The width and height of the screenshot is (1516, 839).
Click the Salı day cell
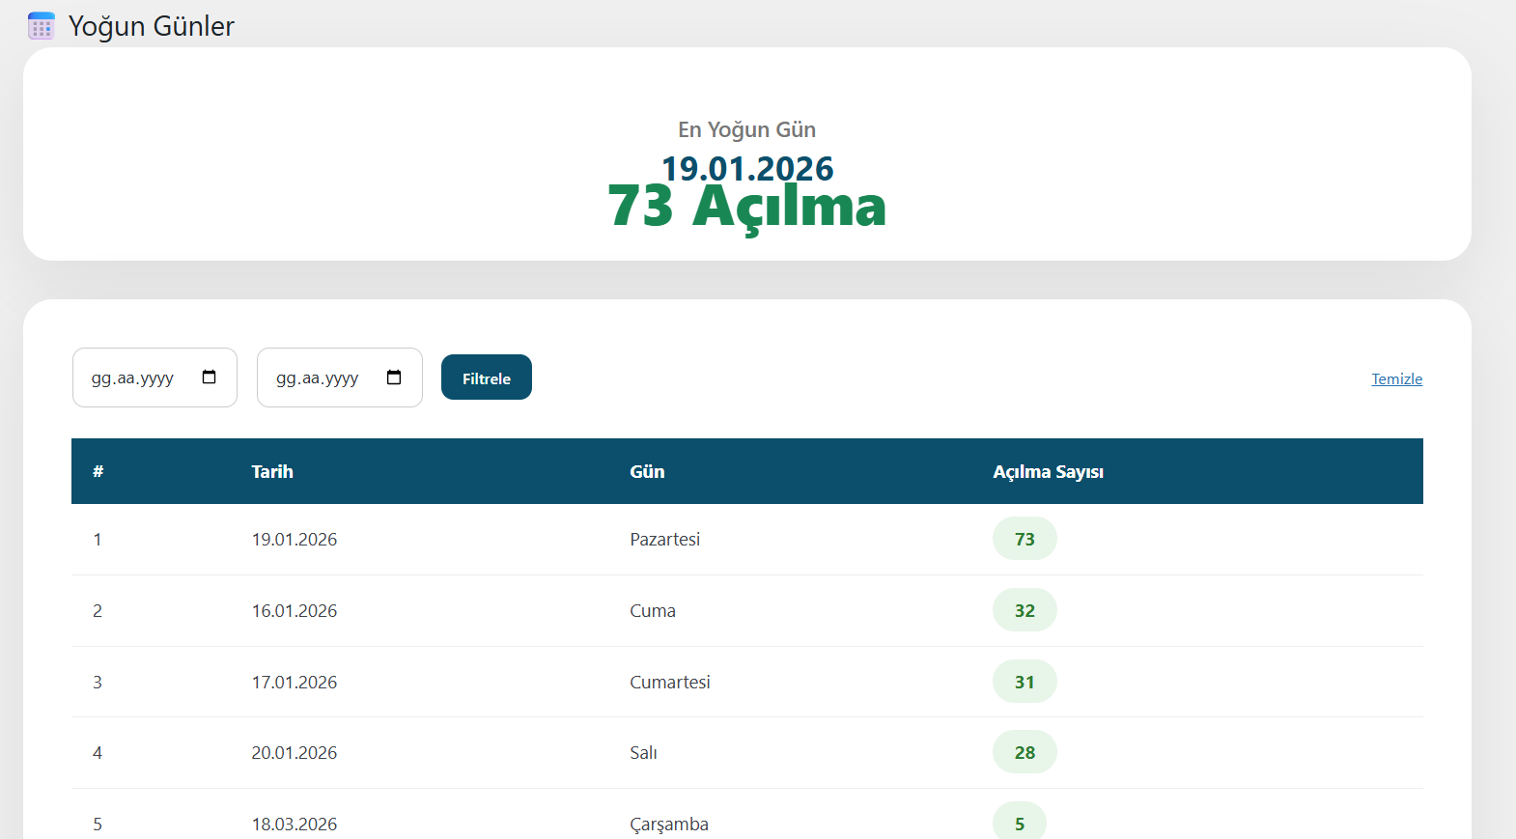pos(643,752)
